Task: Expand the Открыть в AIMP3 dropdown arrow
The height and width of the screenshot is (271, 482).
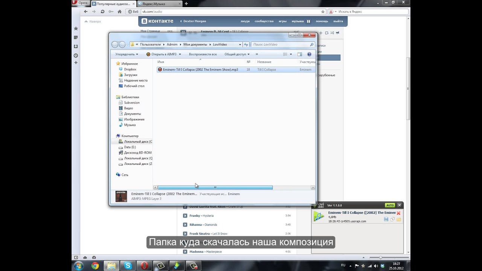Action: (180, 54)
